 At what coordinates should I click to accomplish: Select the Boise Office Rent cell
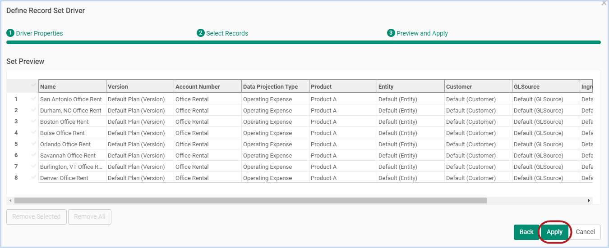[72, 133]
